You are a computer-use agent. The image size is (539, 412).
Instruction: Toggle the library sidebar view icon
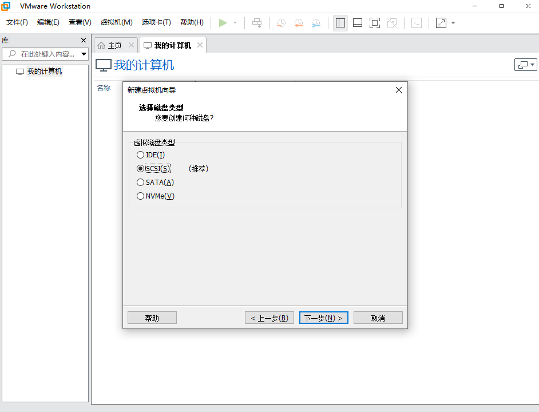pos(340,23)
